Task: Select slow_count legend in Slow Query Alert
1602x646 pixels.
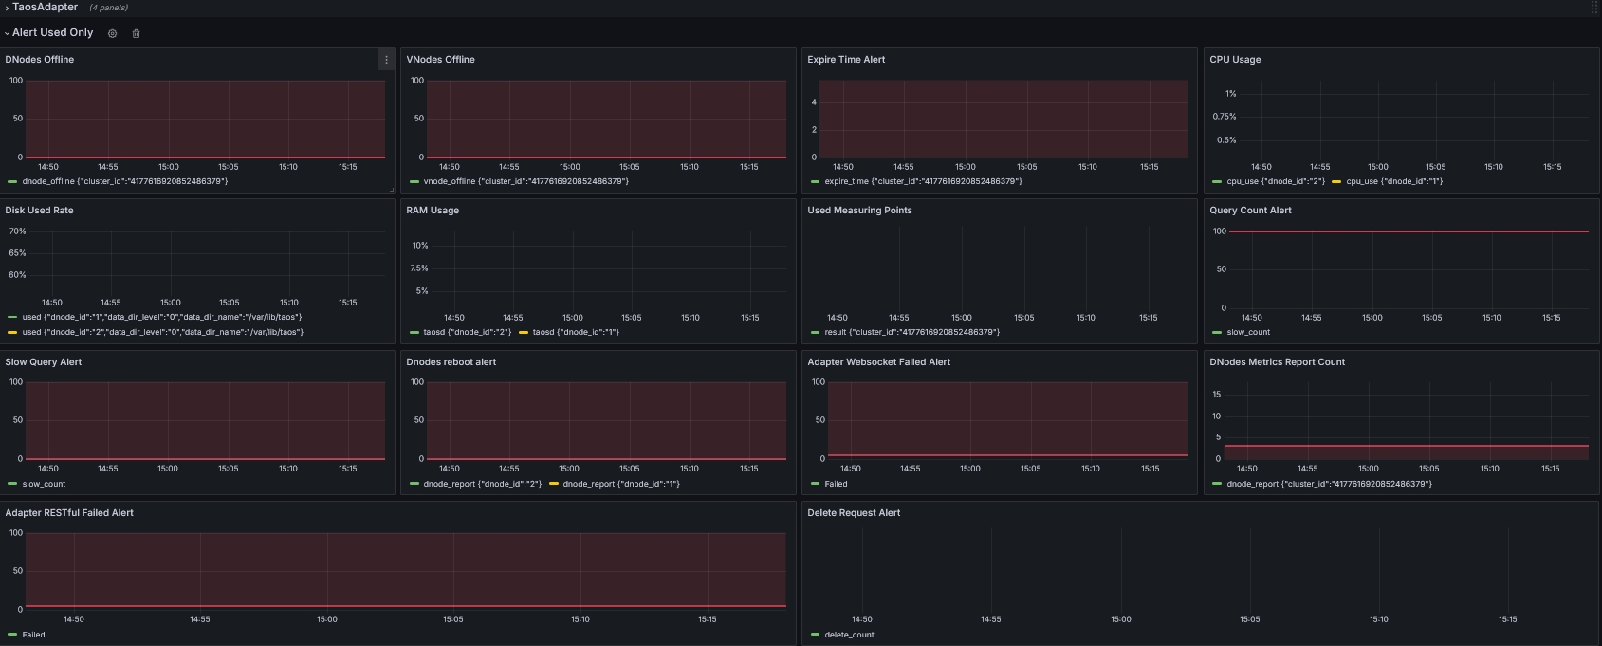Action: pos(44,484)
